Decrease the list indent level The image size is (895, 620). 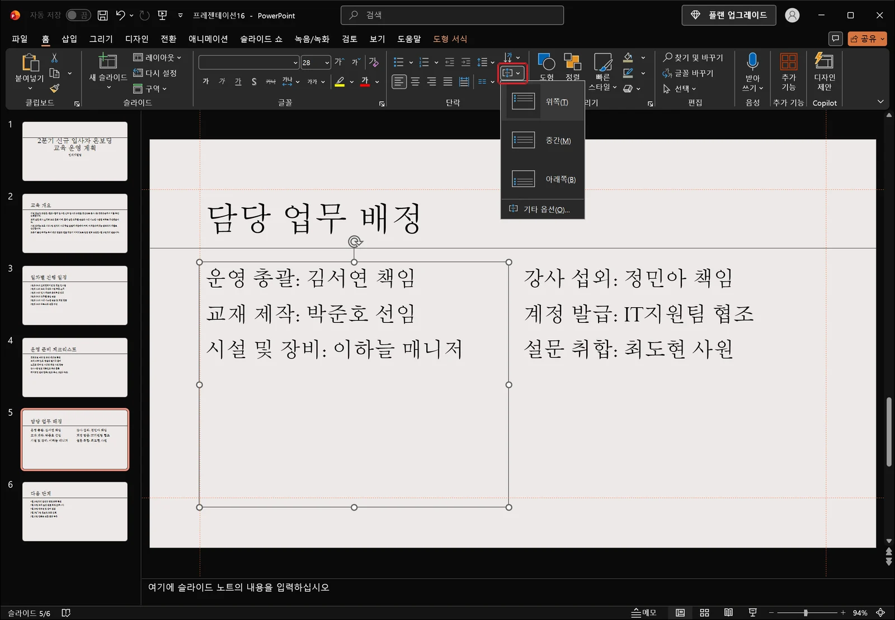450,62
